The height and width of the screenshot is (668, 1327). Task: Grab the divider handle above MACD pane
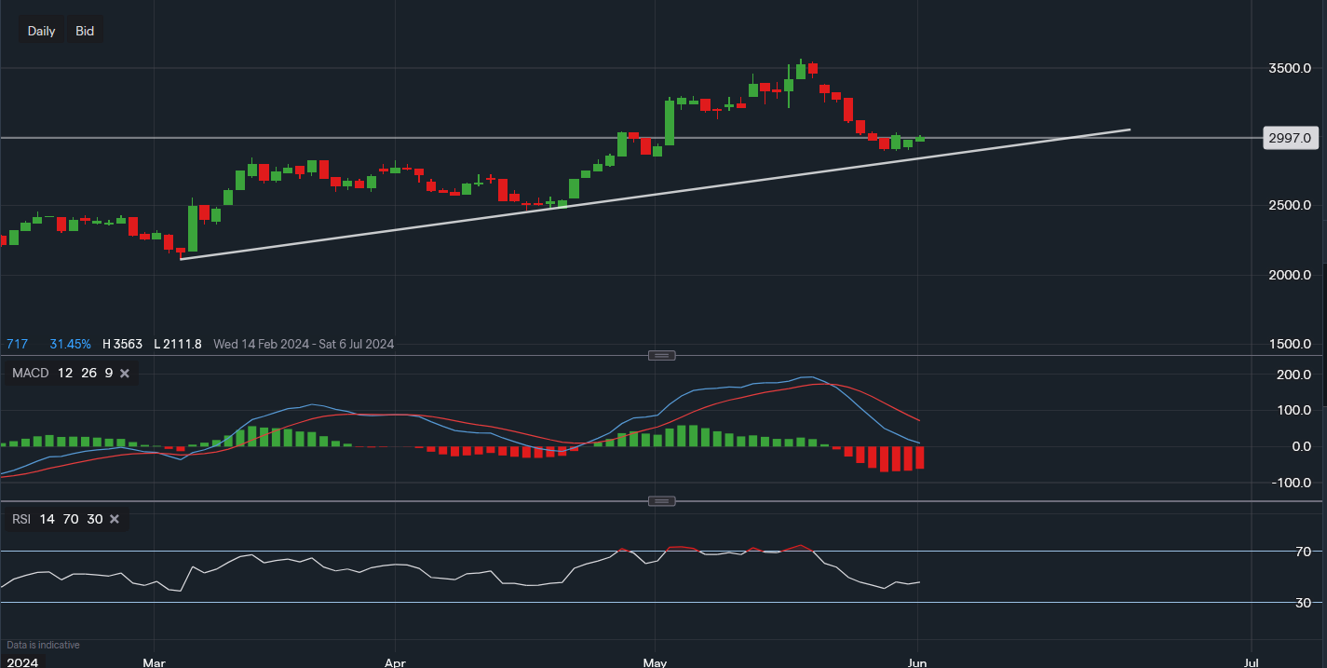661,356
